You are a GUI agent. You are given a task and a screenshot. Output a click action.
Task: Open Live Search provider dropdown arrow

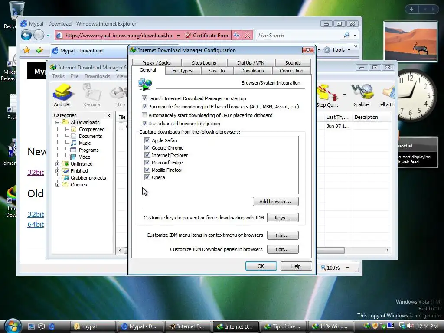355,36
